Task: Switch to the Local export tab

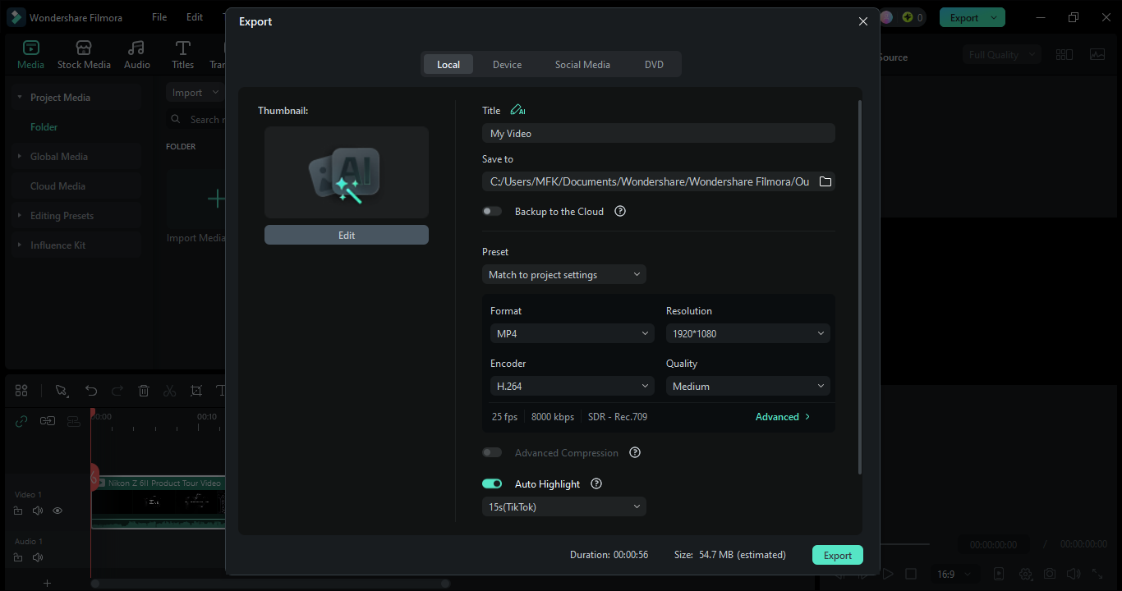Action: coord(448,64)
